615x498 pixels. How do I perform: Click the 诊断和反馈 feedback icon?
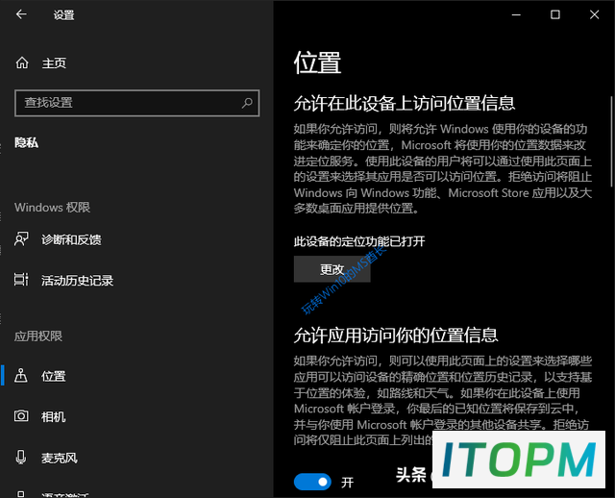pyautogui.click(x=21, y=239)
